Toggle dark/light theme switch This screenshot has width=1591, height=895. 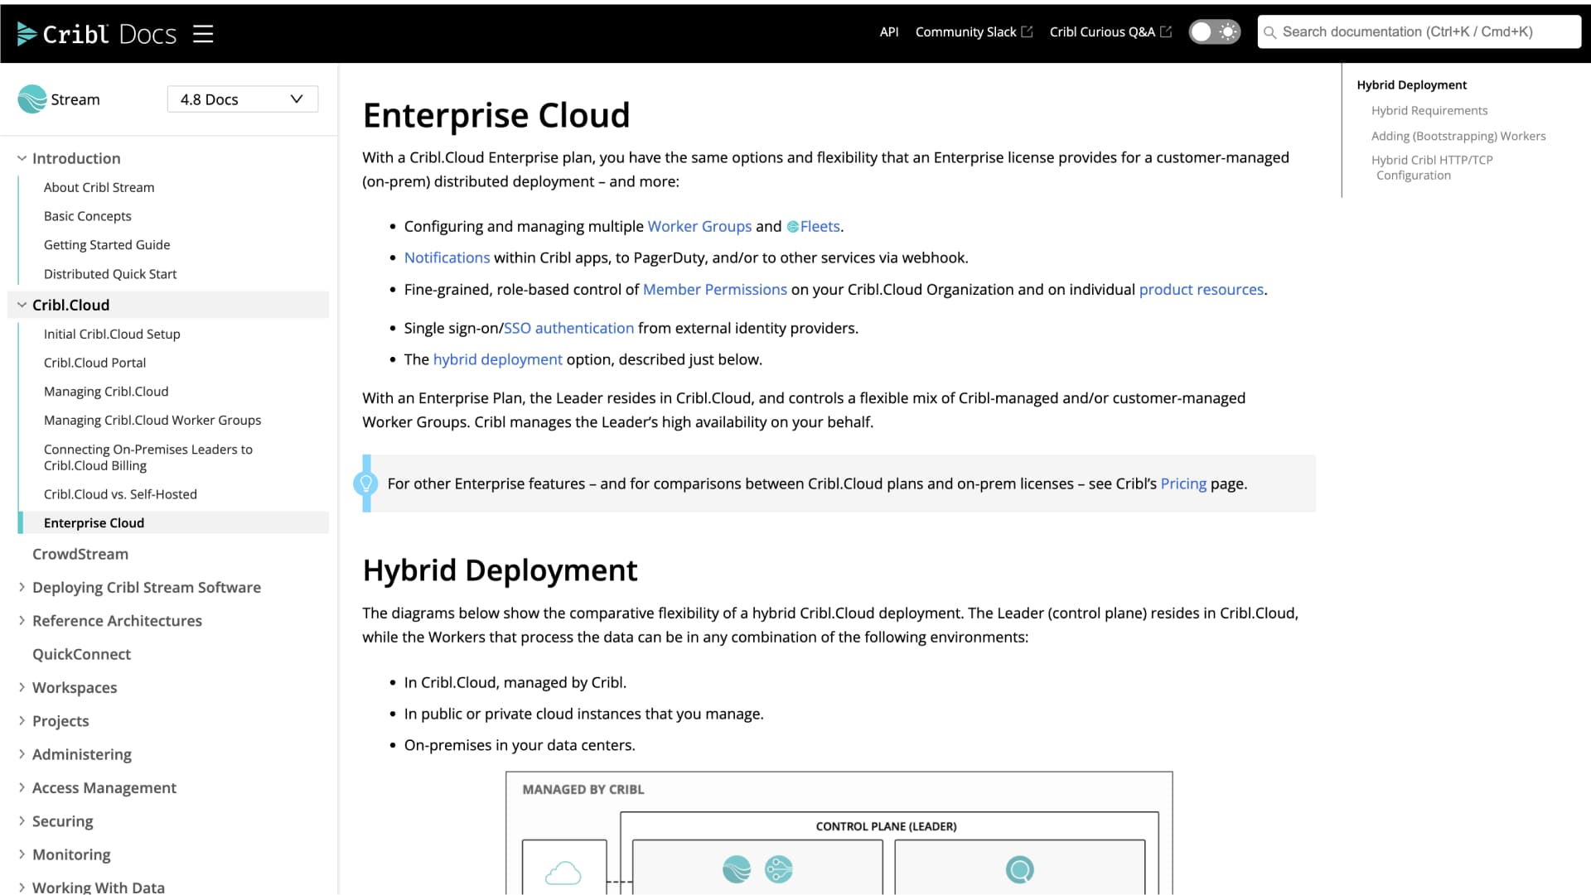point(1214,31)
